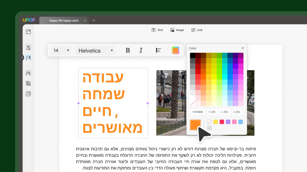Click the text alignment icon

(x=158, y=50)
